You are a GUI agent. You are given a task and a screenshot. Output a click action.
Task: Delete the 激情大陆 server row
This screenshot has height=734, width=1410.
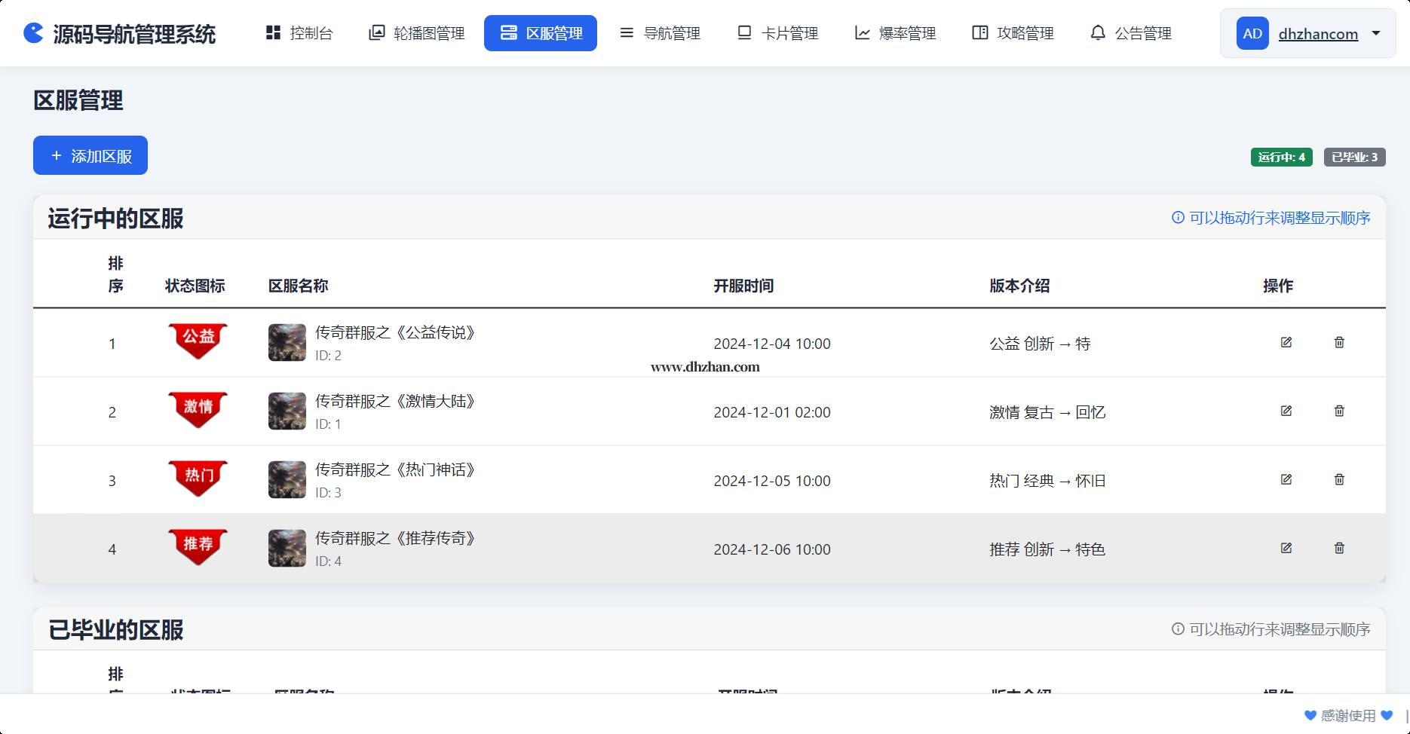point(1339,411)
